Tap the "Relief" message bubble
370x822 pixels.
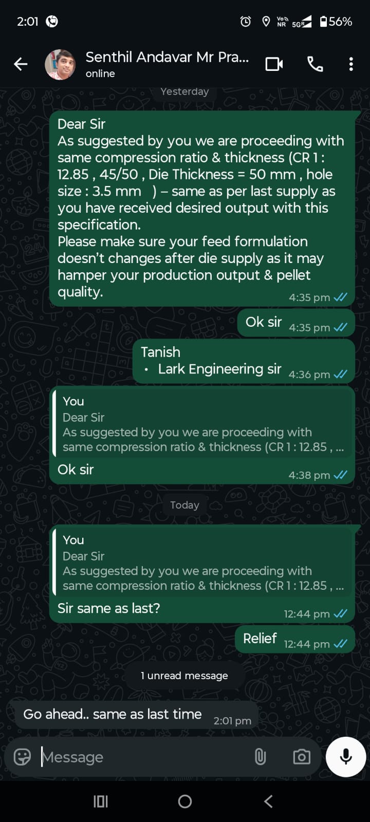coord(260,639)
